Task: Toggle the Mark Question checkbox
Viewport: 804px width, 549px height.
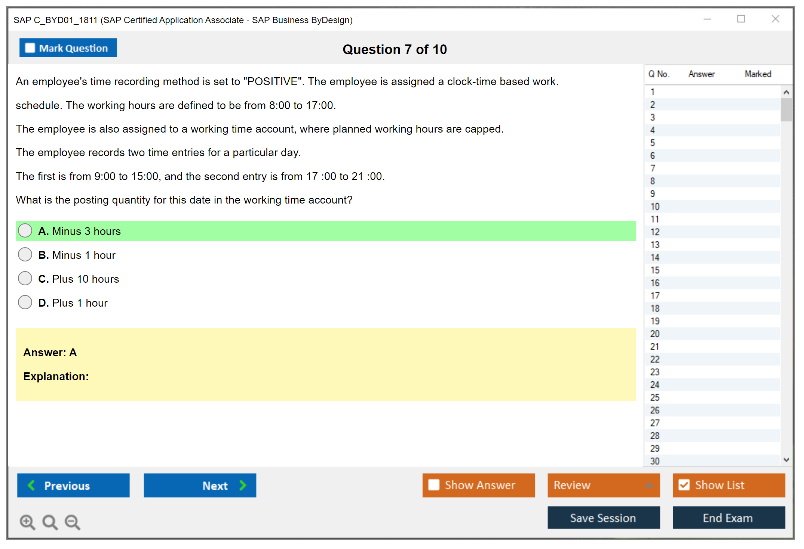Action: pyautogui.click(x=30, y=48)
